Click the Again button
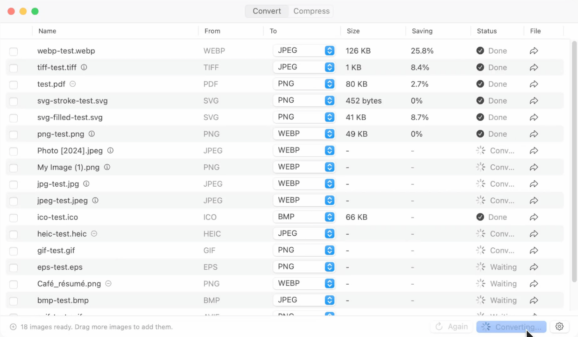578x337 pixels. (451, 327)
